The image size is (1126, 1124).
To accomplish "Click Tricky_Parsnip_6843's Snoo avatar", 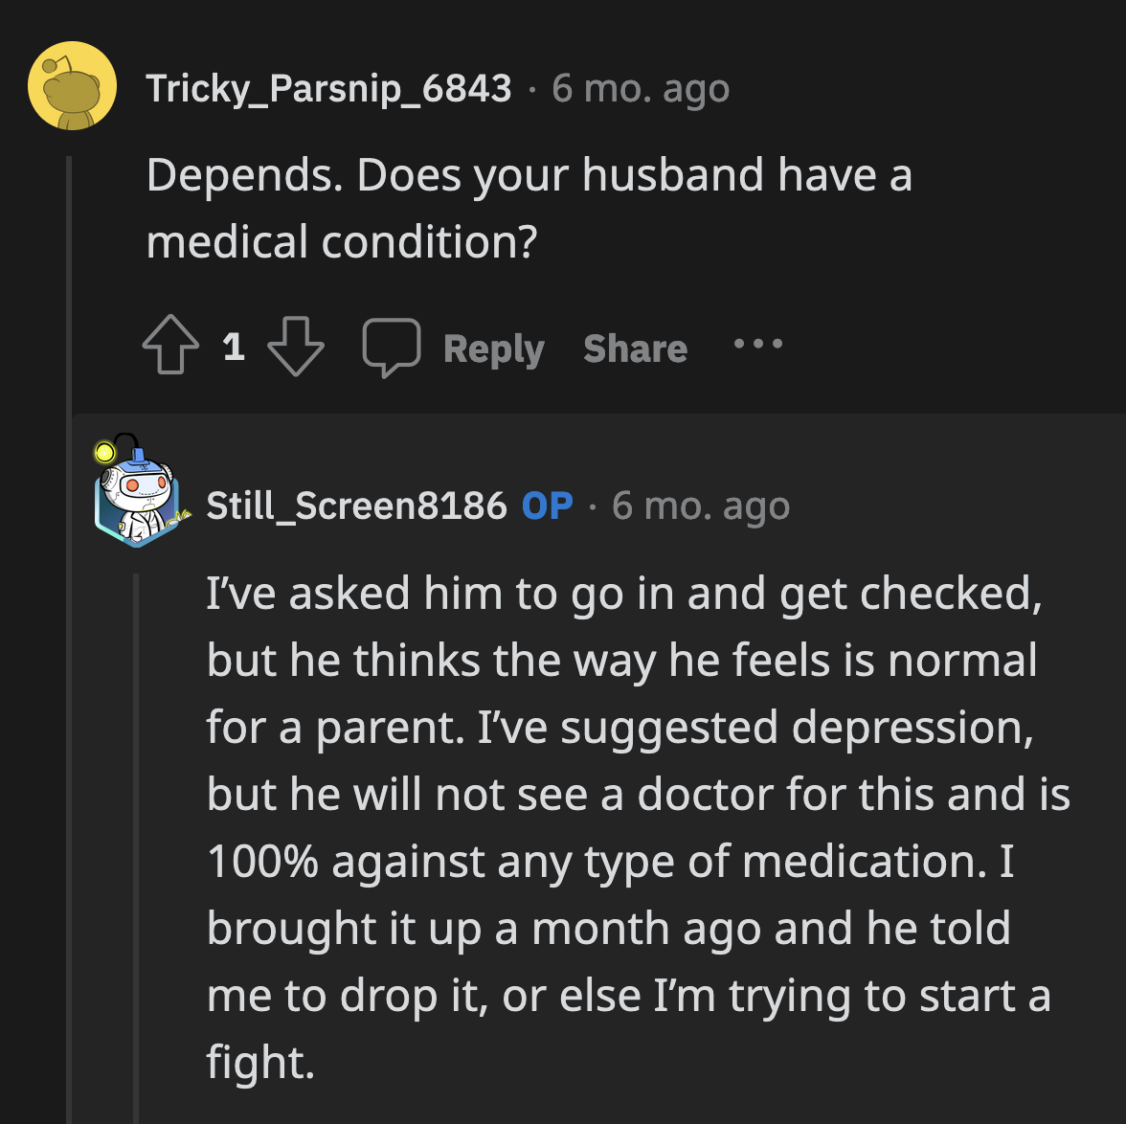I will tap(72, 85).
